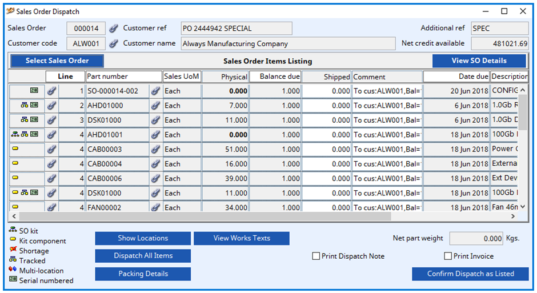The image size is (537, 293).
Task: Tick the Print Invoice checkbox
Action: 448,256
